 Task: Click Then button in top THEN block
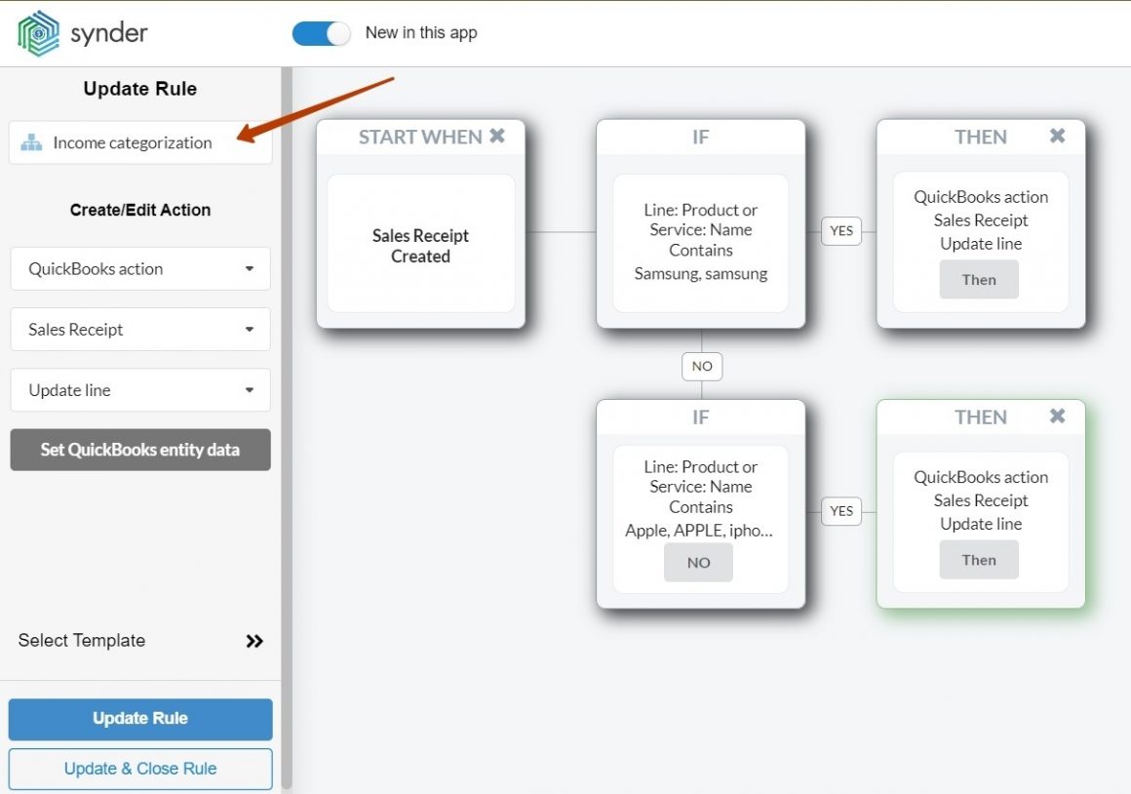click(979, 280)
